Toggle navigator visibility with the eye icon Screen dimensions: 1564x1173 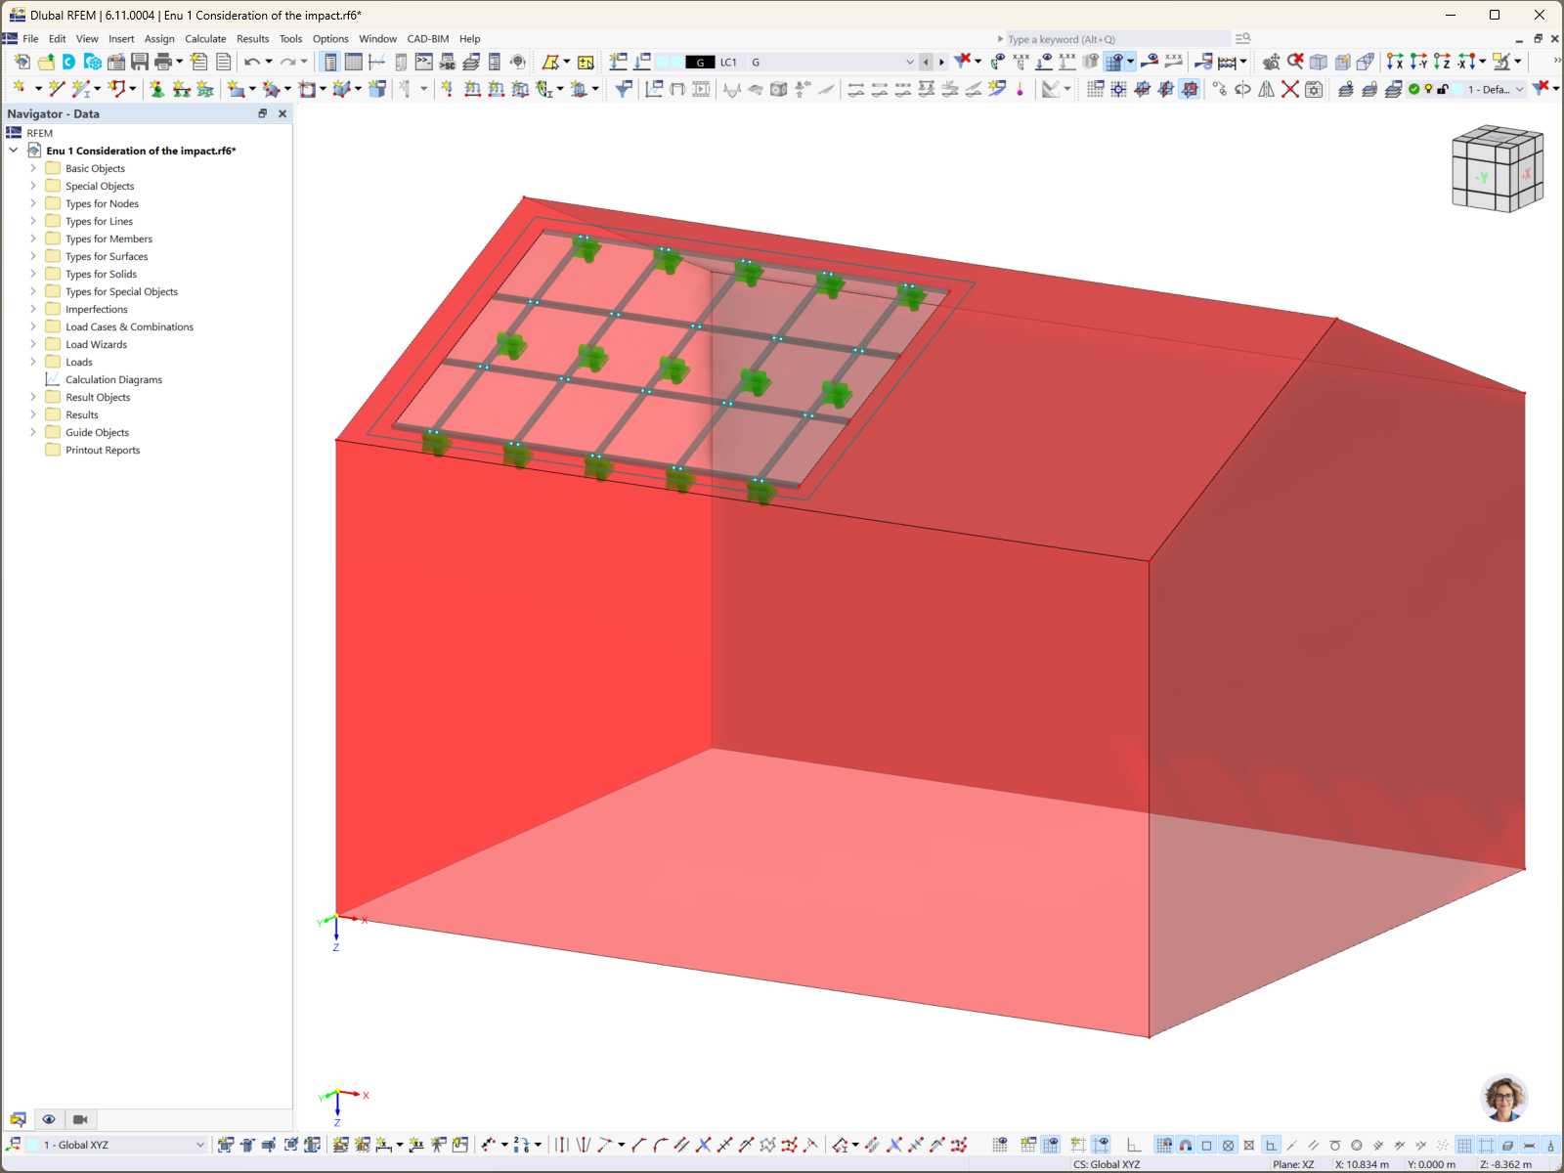[49, 1118]
